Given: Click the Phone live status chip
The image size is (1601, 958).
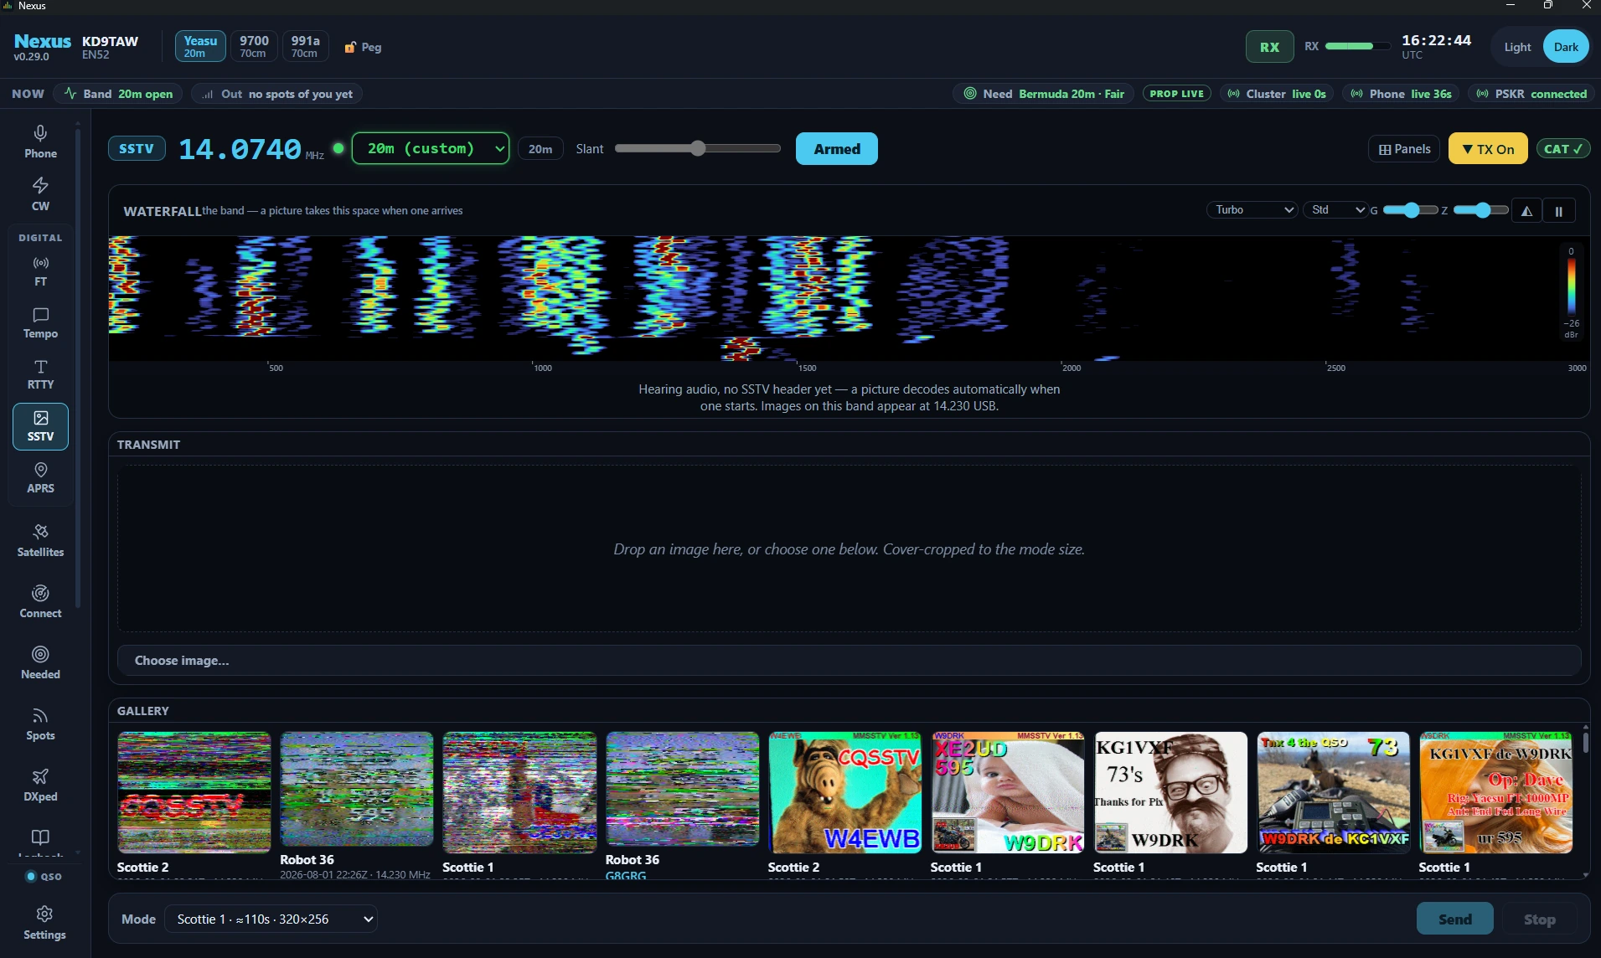Looking at the screenshot, I should [1401, 94].
